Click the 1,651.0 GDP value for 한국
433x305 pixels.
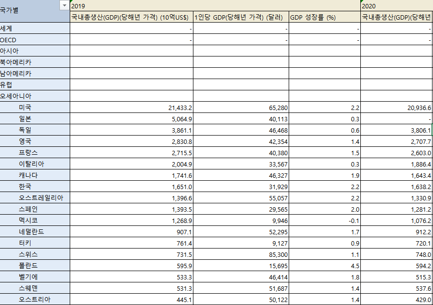tap(132, 187)
